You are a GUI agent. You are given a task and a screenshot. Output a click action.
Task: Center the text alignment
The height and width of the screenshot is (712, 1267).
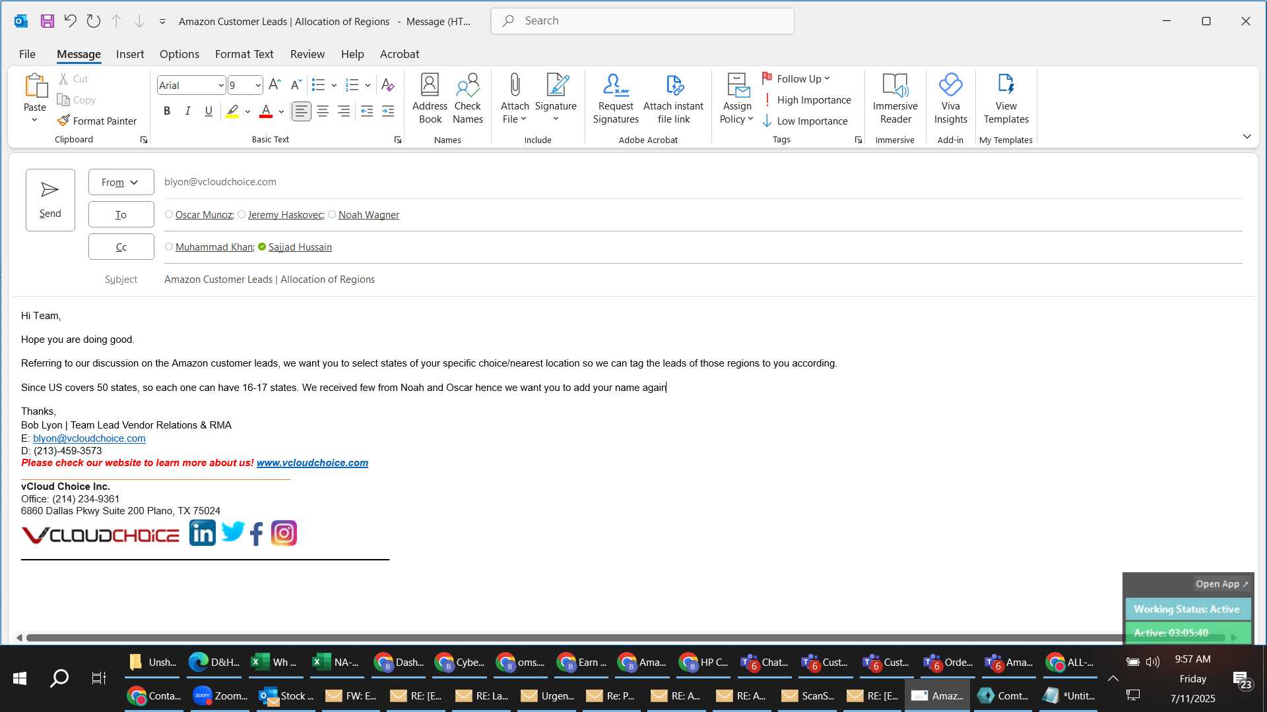[x=322, y=111]
